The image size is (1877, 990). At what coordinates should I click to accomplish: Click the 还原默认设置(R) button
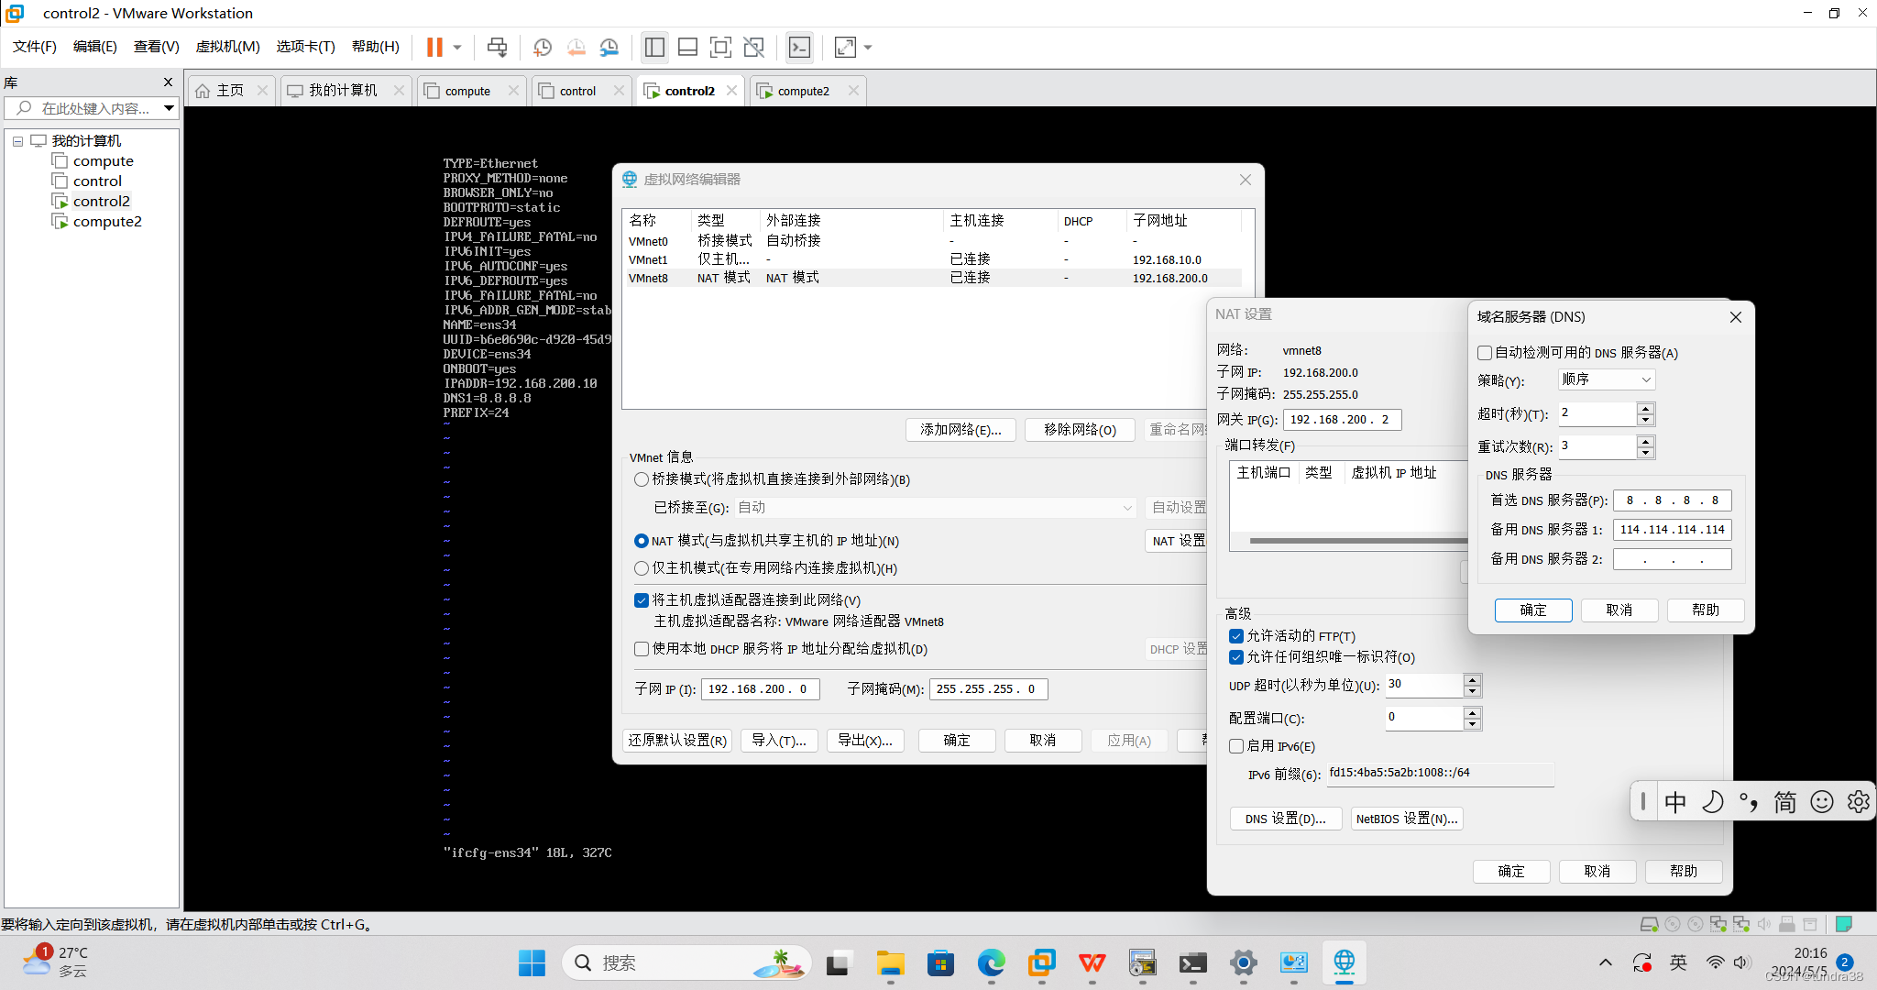[677, 741]
